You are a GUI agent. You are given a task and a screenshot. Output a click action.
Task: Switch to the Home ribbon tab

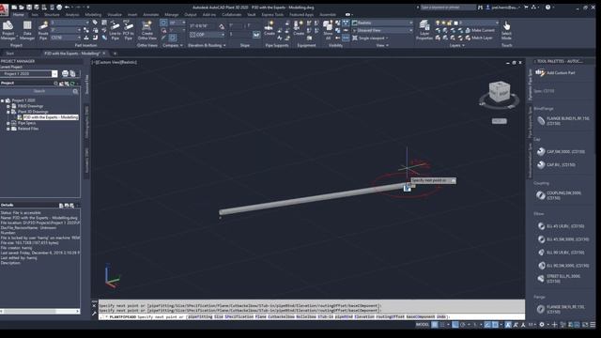pyautogui.click(x=18, y=15)
